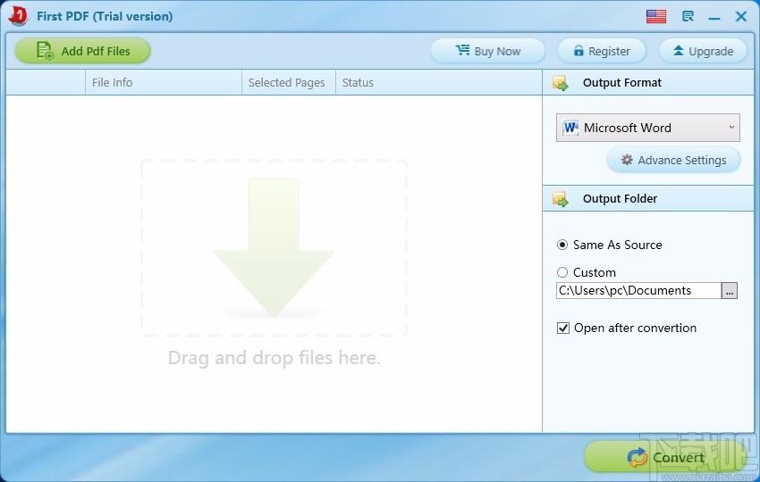
Task: Expand the Microsoft Word format dropdown
Action: (731, 128)
